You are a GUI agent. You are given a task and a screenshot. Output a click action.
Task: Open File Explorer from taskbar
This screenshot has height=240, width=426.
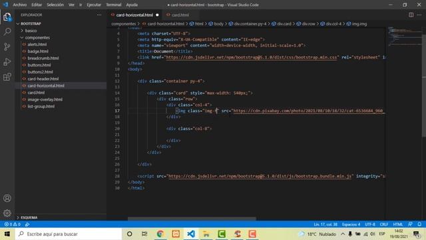click(x=206, y=234)
